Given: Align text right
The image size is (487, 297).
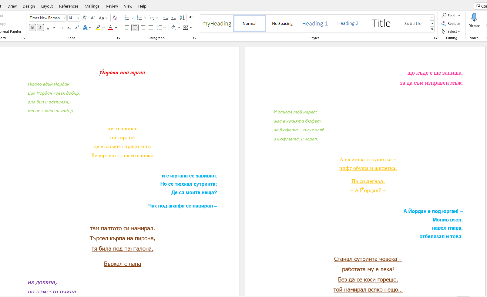Looking at the screenshot, I should 143,28.
